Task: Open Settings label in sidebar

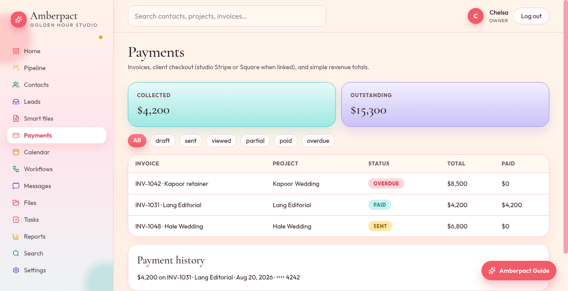Action: (35, 270)
